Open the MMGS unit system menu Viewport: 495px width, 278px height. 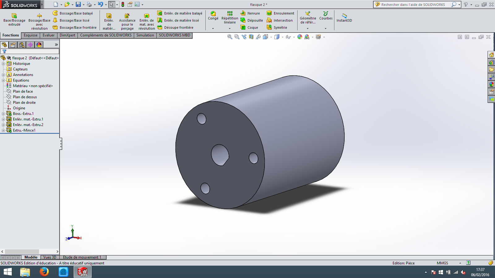[x=442, y=263]
